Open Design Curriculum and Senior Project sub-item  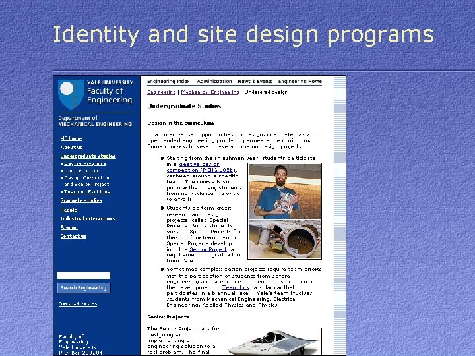click(x=86, y=181)
